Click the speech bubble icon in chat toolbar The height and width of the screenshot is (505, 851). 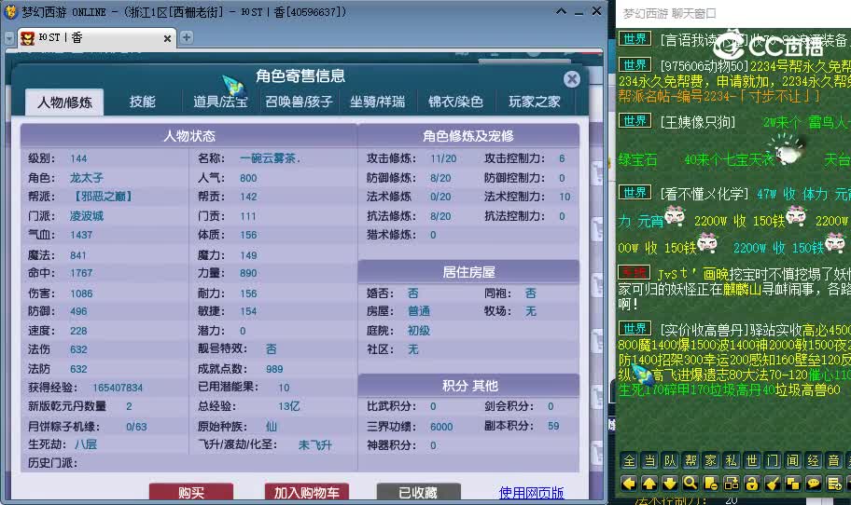pyautogui.click(x=813, y=483)
